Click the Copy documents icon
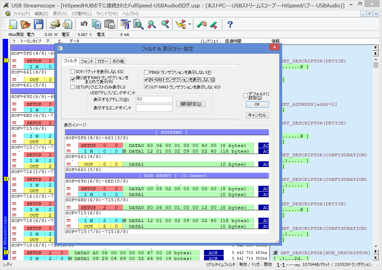The height and width of the screenshot is (270, 382). coord(96,24)
